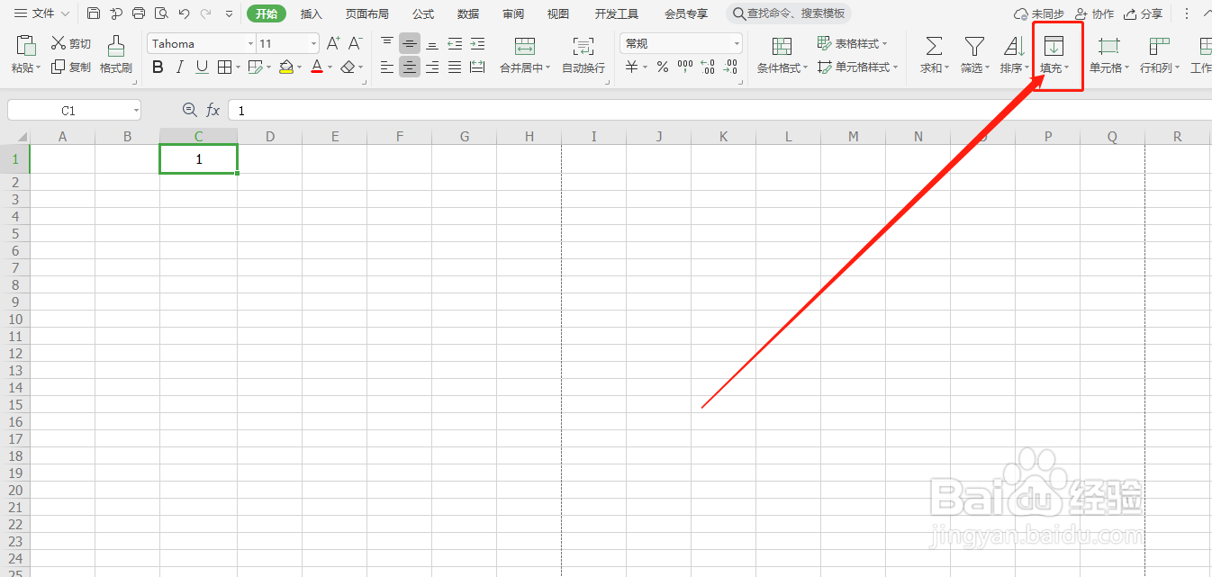1212x577 pixels.
Task: Click Merge and Center (合并居中) icon
Action: [525, 47]
